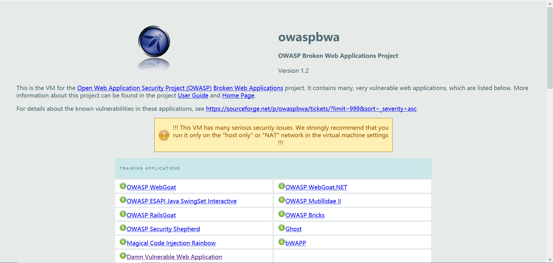This screenshot has width=553, height=263.
Task: Open the OWASP Bricks link
Action: point(305,215)
